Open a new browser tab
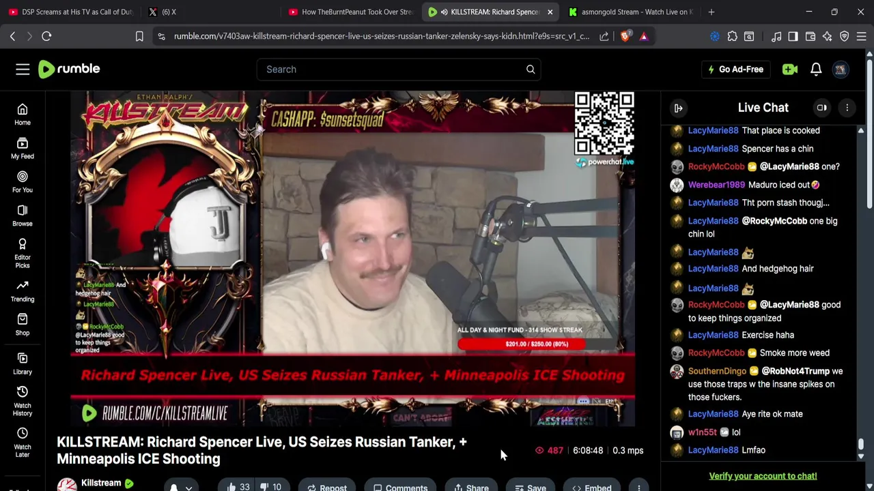874x491 pixels. tap(711, 12)
